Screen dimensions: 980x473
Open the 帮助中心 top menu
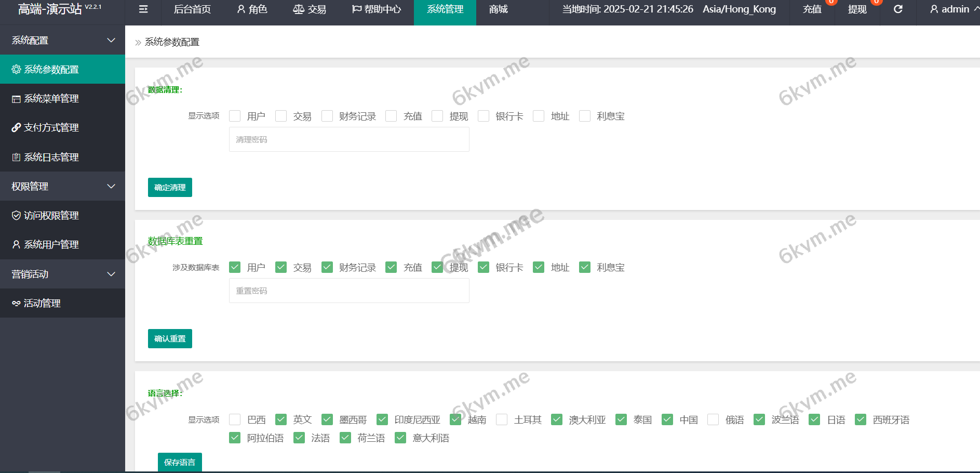[377, 9]
